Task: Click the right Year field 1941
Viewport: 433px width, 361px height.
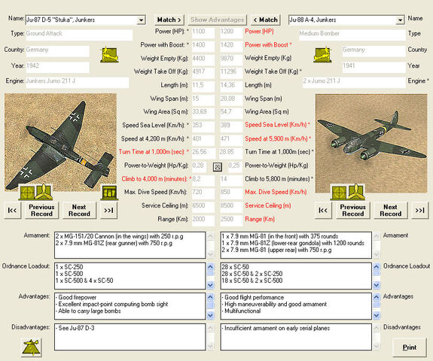Action: (374, 67)
